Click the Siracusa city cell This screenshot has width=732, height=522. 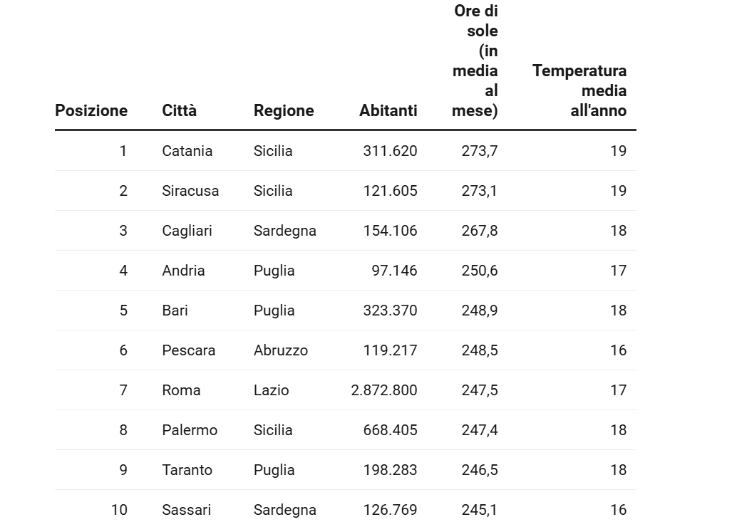point(190,191)
